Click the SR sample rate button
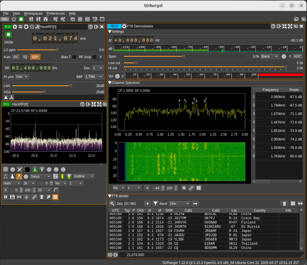The width and height of the screenshot is (307, 265). [7, 68]
